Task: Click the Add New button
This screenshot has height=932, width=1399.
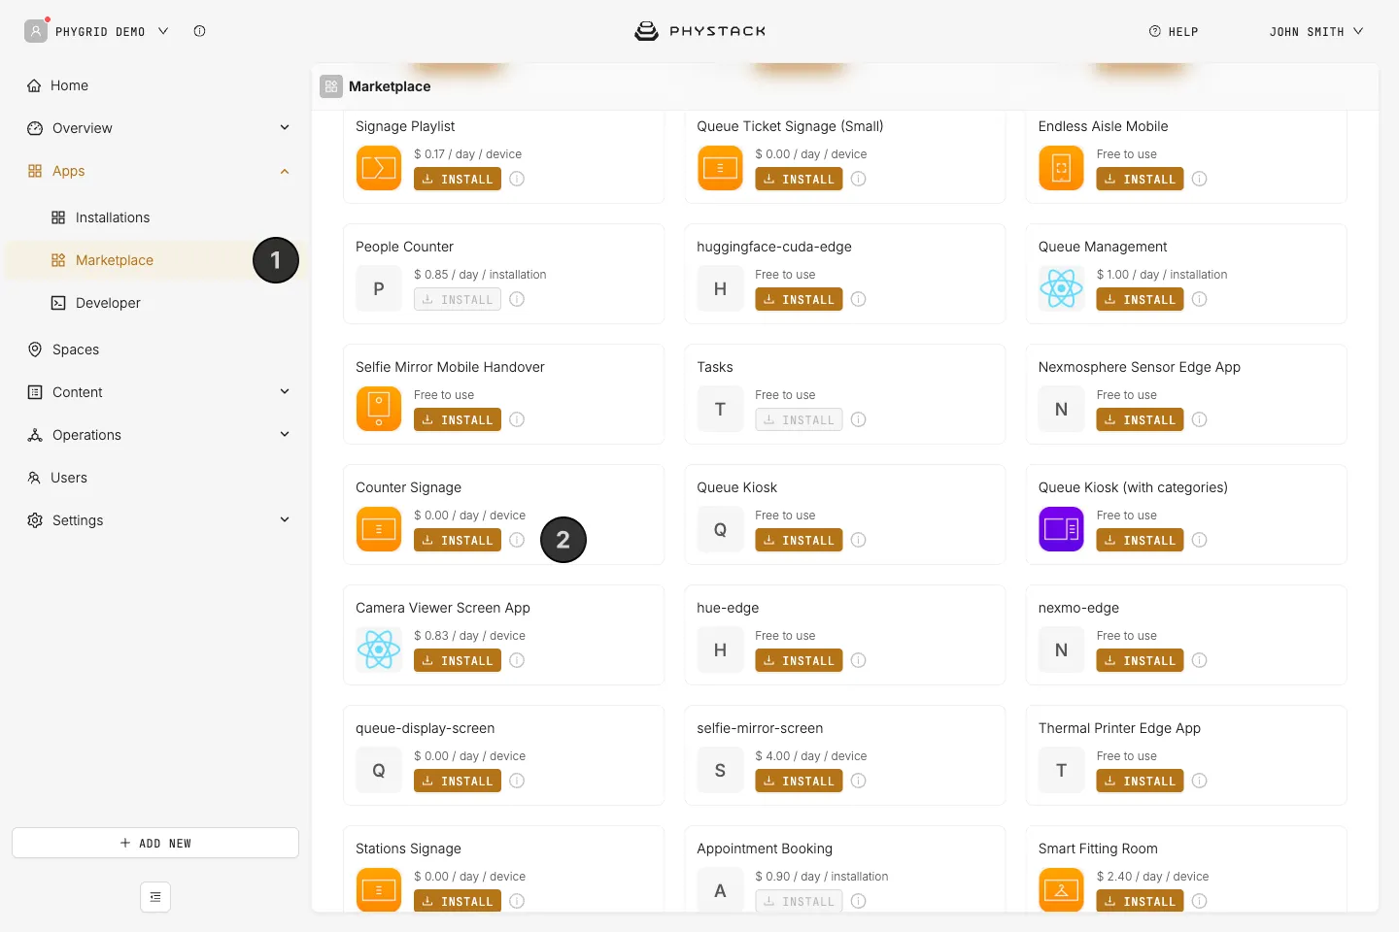Action: click(155, 843)
